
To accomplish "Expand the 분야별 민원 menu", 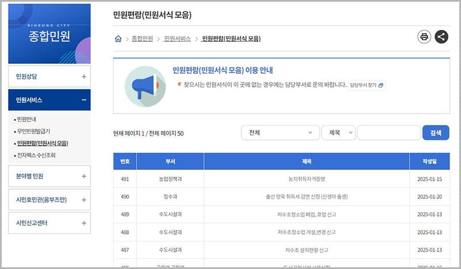I will [x=84, y=176].
